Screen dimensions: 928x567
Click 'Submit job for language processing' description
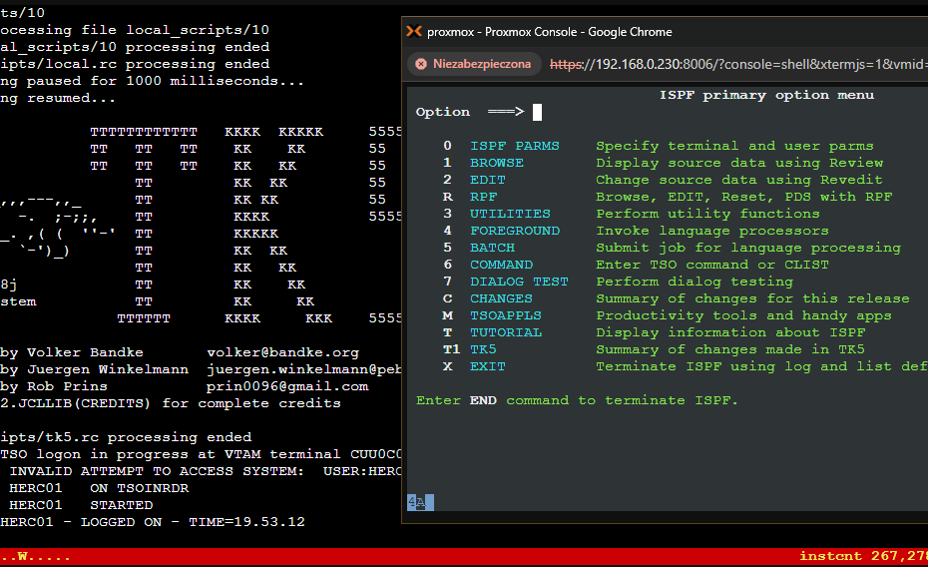[748, 248]
